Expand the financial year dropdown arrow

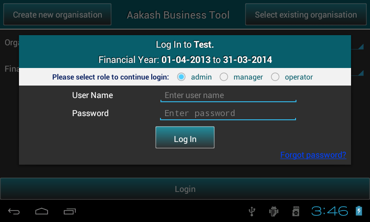point(360,73)
